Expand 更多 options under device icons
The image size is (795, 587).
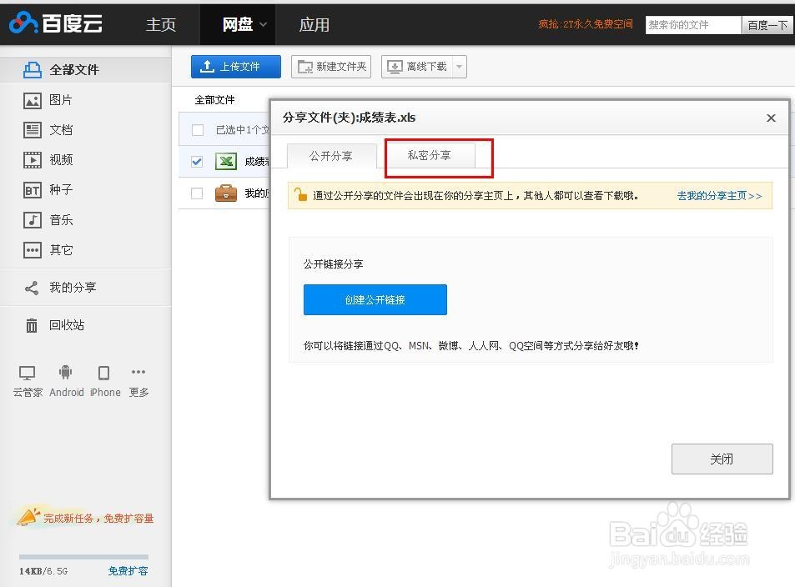138,374
